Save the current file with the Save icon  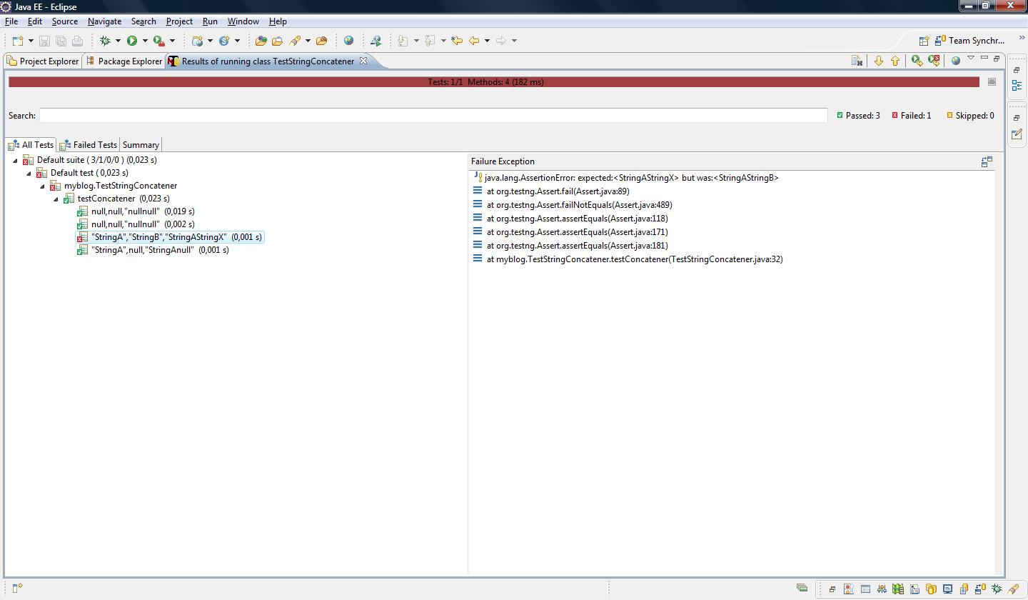[x=44, y=41]
